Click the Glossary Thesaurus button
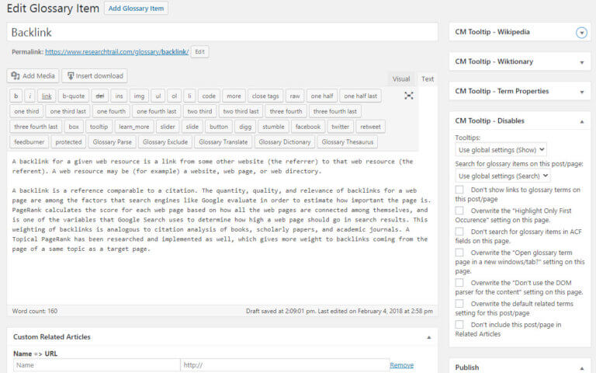 (348, 141)
